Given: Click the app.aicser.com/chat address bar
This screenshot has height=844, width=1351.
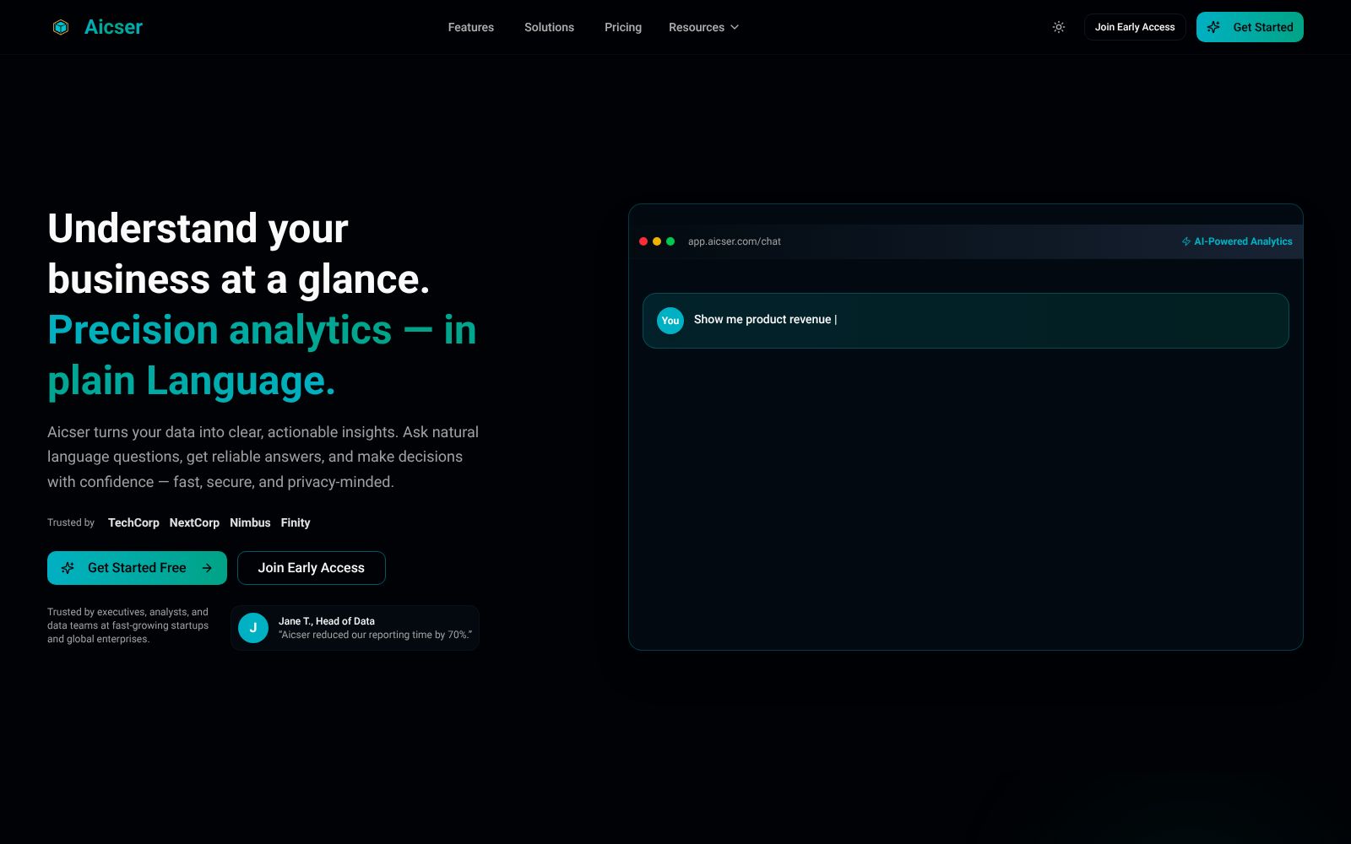Looking at the screenshot, I should pyautogui.click(x=734, y=241).
